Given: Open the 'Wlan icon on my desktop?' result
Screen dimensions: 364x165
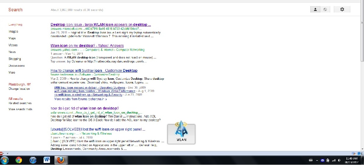Looking at the screenshot, I should point(87,46).
